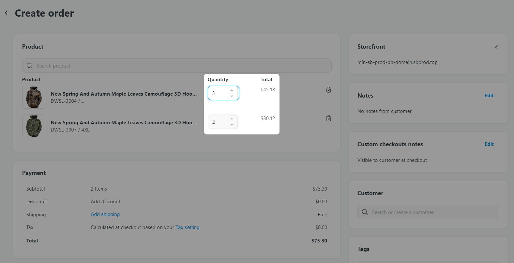Viewport: 514px width, 263px height.
Task: Click the bold $75.30 order Total amount
Action: pos(319,241)
